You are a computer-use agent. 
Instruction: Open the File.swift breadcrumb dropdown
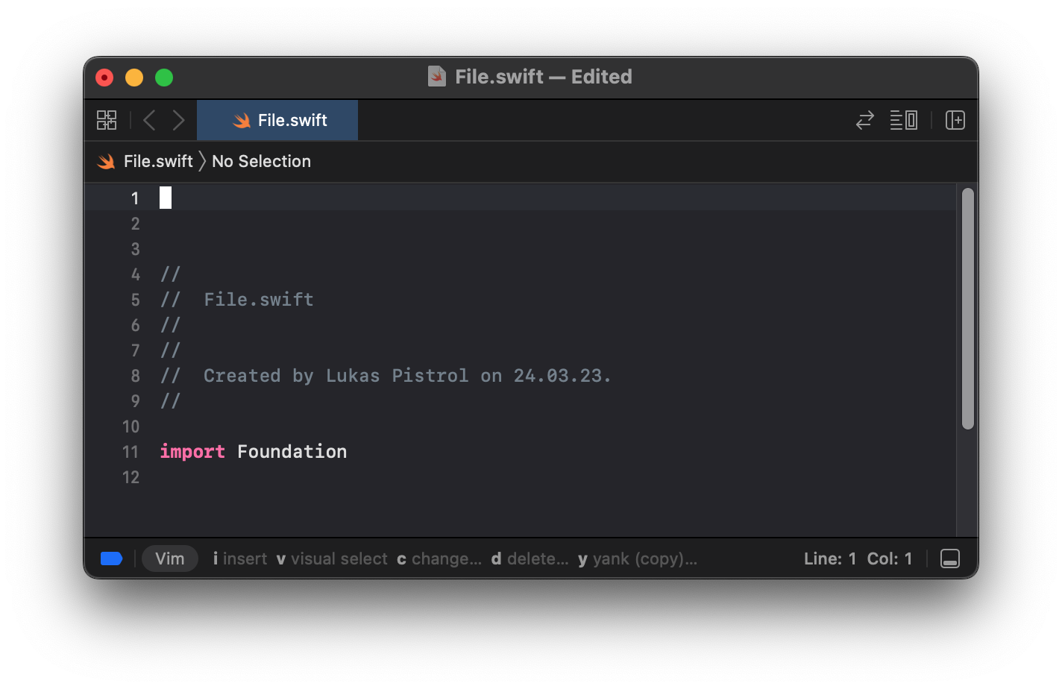click(x=157, y=161)
